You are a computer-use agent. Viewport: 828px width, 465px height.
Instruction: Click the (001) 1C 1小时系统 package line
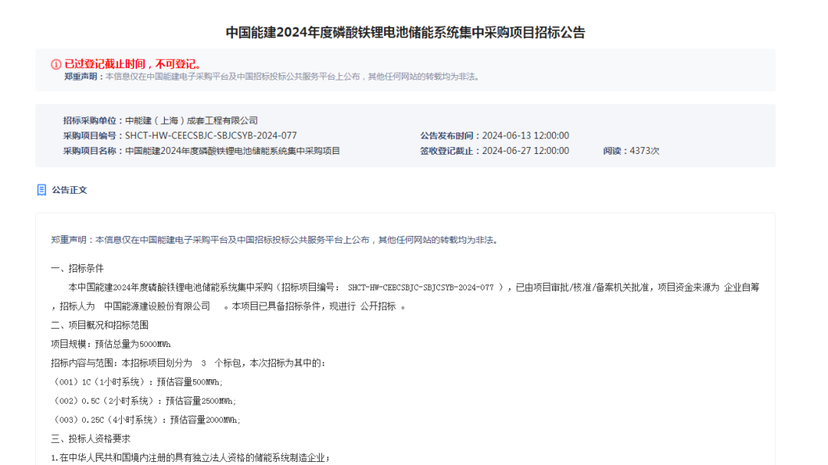click(136, 381)
